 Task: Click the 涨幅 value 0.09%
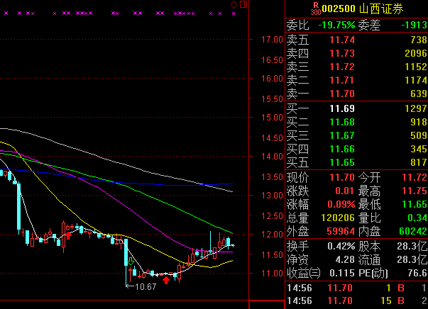pos(341,204)
